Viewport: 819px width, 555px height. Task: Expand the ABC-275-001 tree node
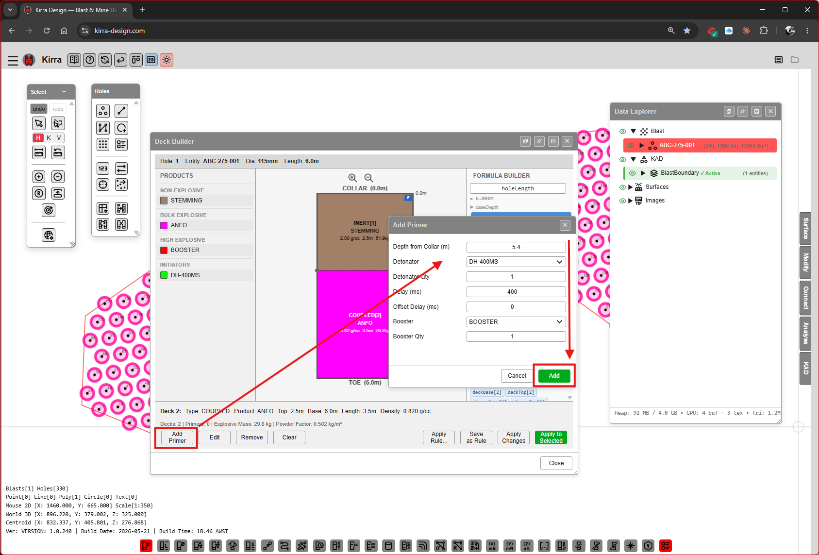(642, 146)
